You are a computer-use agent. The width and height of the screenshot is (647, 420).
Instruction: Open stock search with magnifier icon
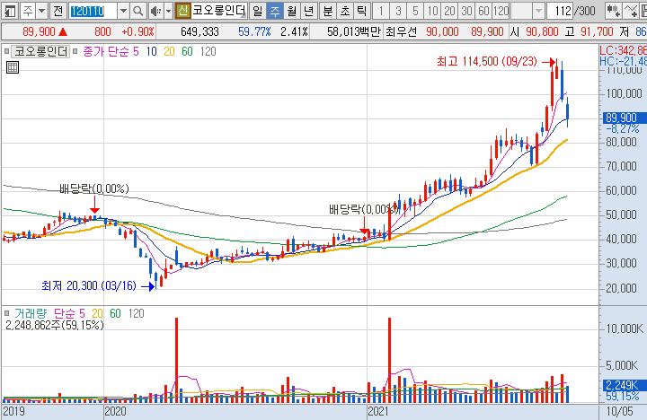coord(138,11)
